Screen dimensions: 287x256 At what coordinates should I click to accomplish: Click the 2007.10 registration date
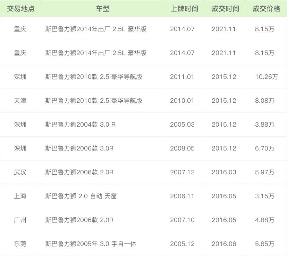coord(182,220)
